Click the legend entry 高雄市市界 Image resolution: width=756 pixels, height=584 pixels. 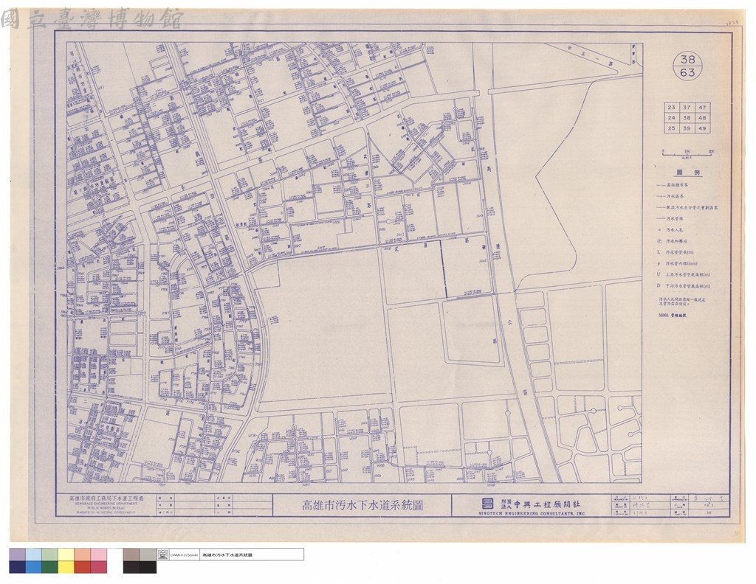tap(678, 185)
